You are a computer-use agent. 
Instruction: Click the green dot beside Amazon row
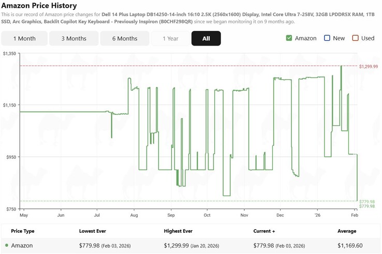click(x=7, y=245)
